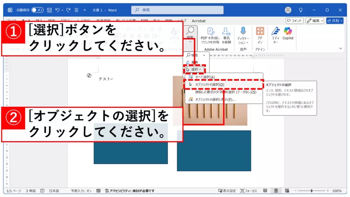Click the user account avatar icon
The width and height of the screenshot is (350, 197).
pos(288,10)
